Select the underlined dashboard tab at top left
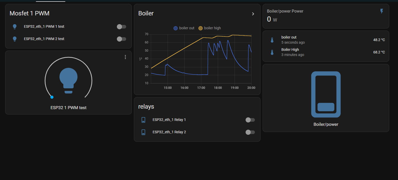The width and height of the screenshot is (398, 180). click(x=50, y=1)
